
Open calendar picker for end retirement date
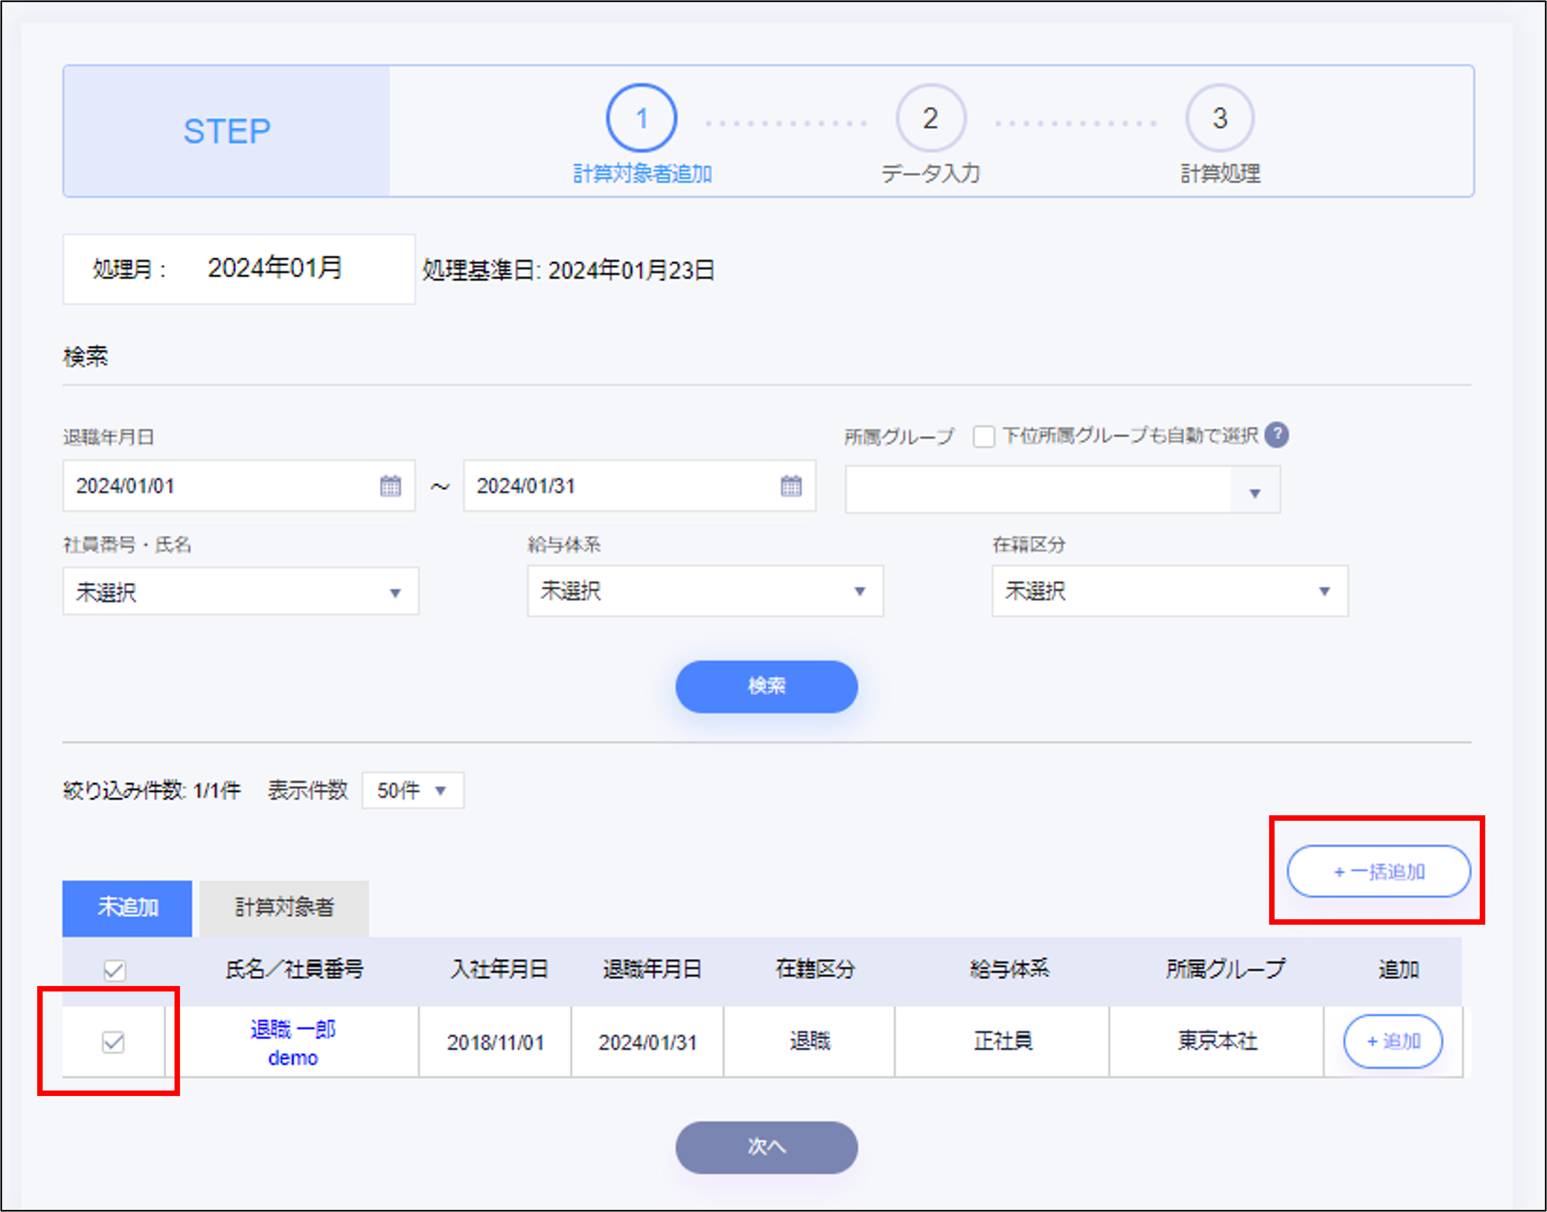[x=791, y=486]
